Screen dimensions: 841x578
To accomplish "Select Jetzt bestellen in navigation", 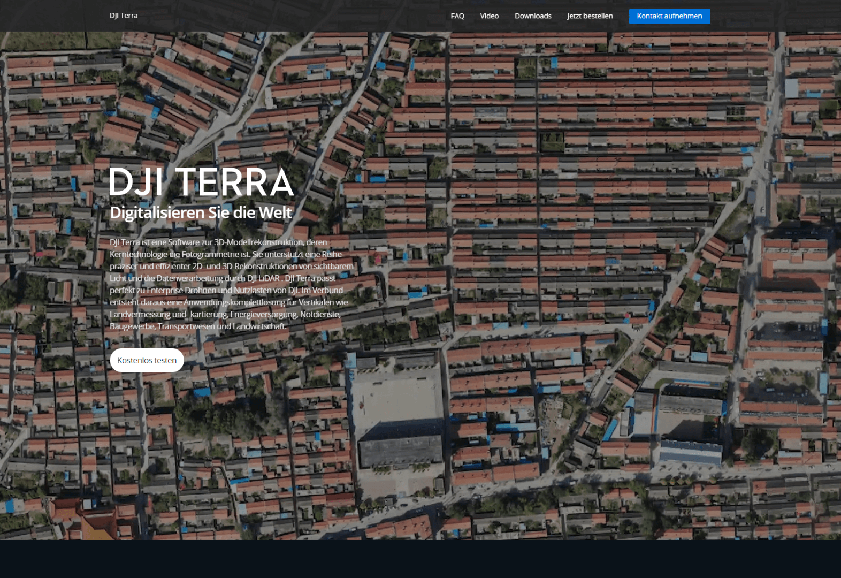I will tap(590, 16).
